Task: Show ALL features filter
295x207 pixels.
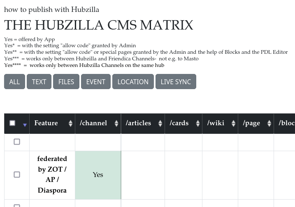Action: coord(14,82)
